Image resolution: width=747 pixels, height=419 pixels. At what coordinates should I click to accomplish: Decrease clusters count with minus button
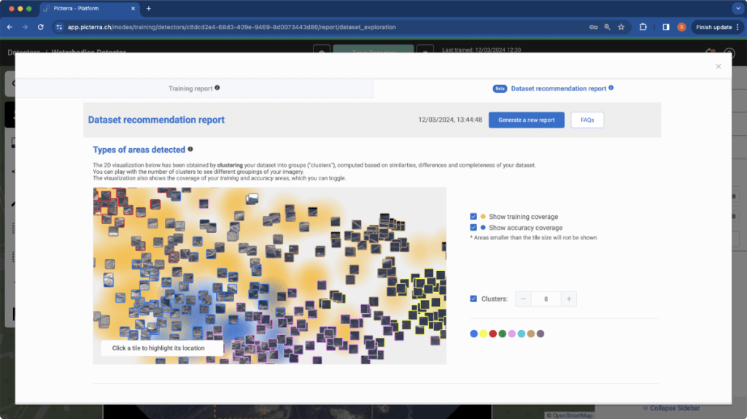(523, 299)
